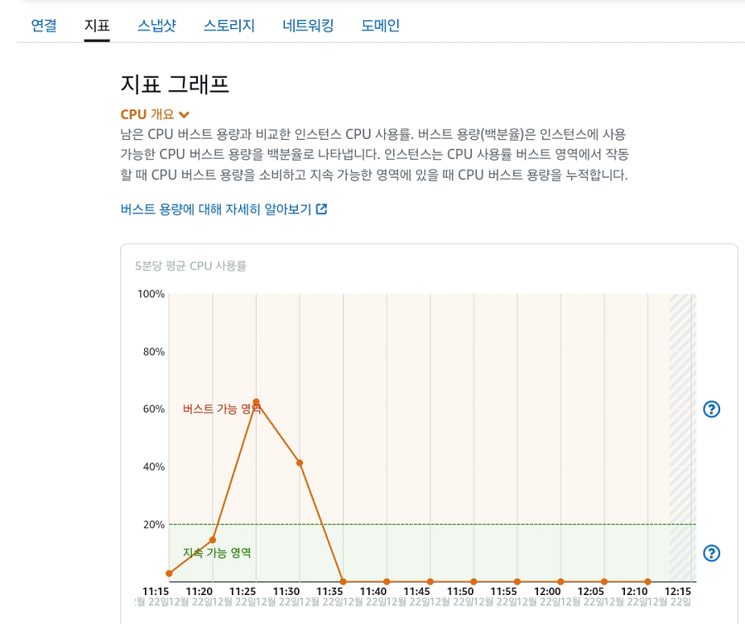This screenshot has width=745, height=624.
Task: Open the 버스트 용량에 대해 자세히 알아보기 link
Action: 216,209
